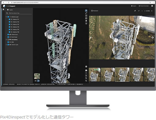This screenshot has height=120, width=156.
Task: Select the highlighted third thumbnail
Action: point(122,75)
